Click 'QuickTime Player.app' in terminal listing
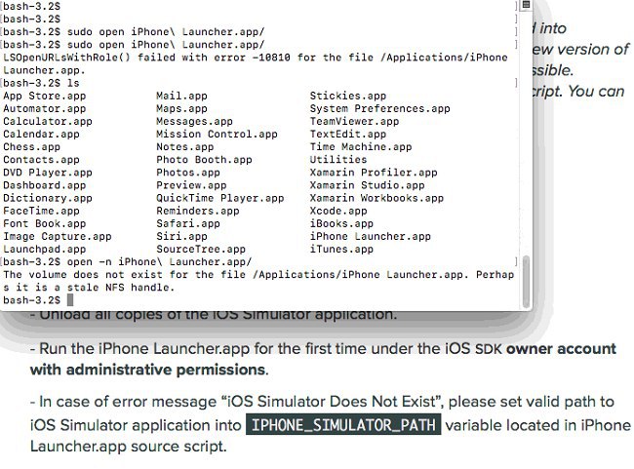Image resolution: width=634 pixels, height=469 pixels. point(220,199)
